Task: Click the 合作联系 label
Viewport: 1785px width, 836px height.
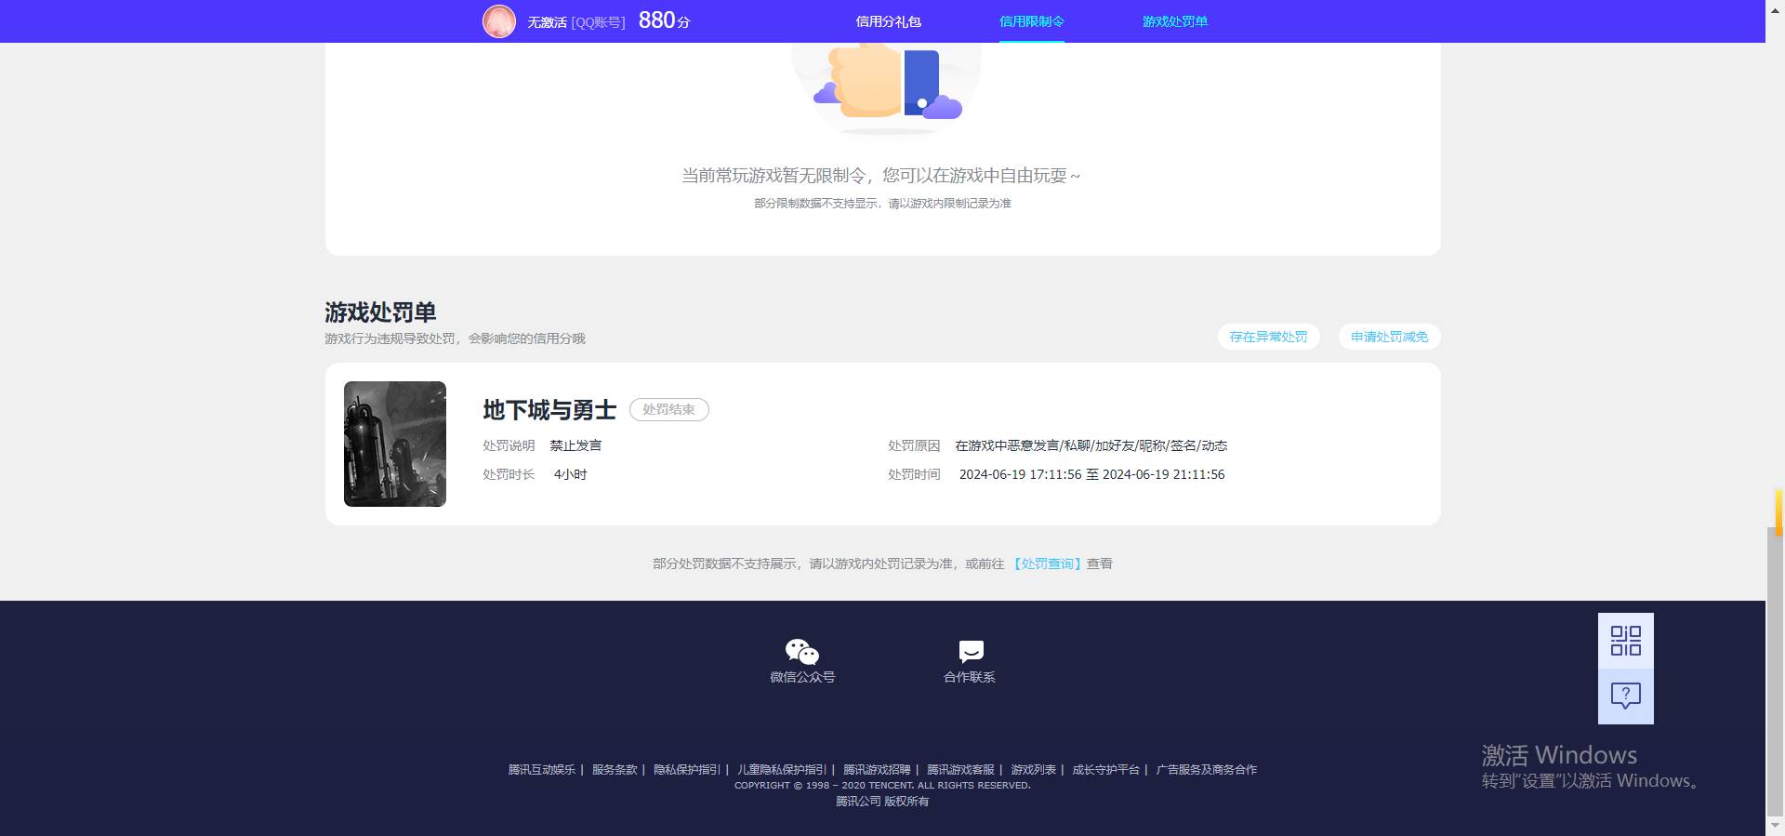Action: (x=970, y=677)
